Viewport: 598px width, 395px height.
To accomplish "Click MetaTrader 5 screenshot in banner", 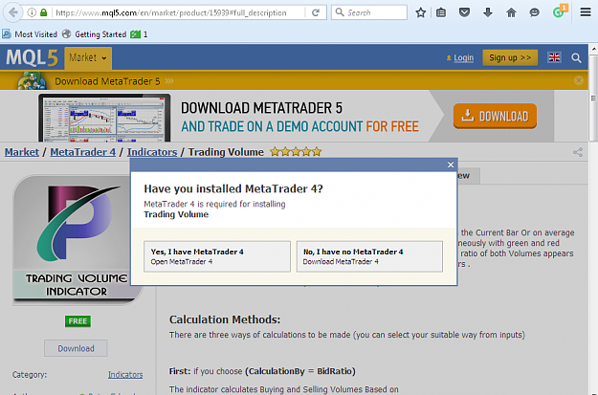I will [104, 118].
